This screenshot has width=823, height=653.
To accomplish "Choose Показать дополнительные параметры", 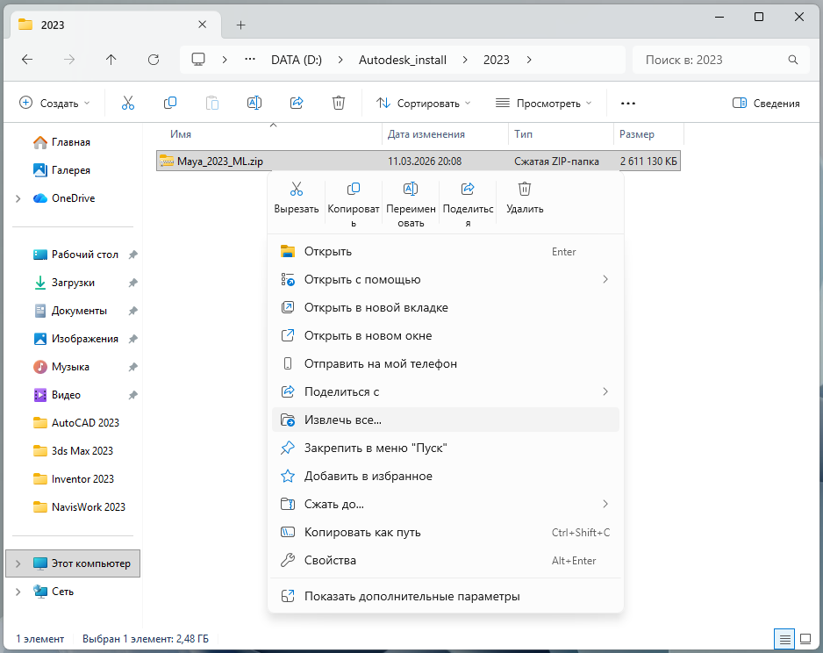I will [446, 596].
